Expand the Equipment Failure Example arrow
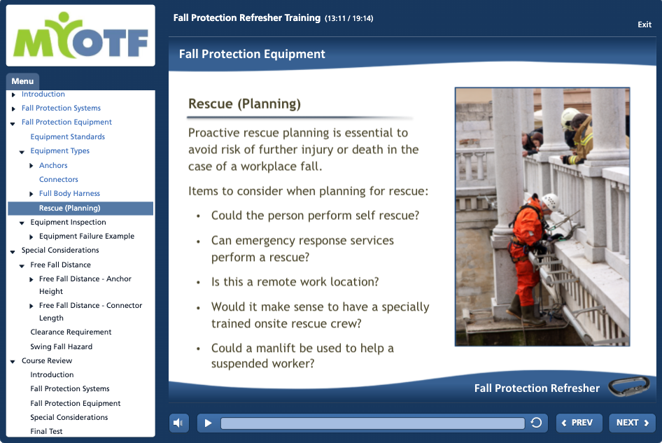This screenshot has width=662, height=443. click(31, 237)
